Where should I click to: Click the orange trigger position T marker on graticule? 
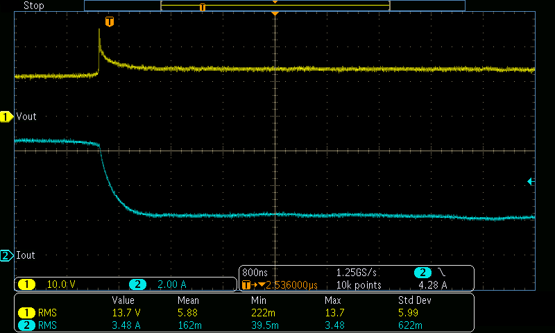(x=108, y=22)
